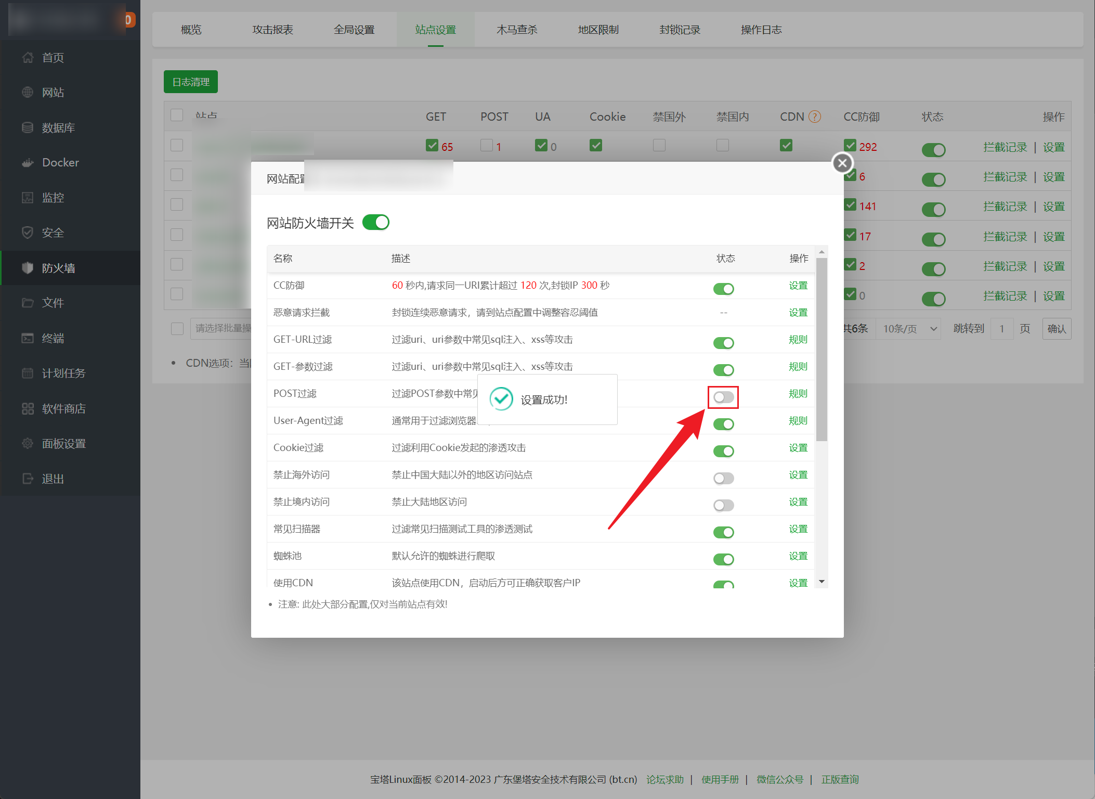Tick the select-all checkbox in site table header
The width and height of the screenshot is (1095, 799).
coord(177,115)
